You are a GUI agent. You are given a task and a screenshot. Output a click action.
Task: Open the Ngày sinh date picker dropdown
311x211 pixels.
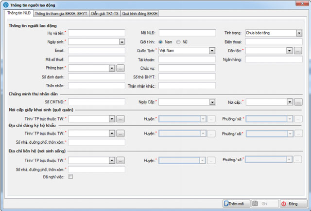click(121, 42)
